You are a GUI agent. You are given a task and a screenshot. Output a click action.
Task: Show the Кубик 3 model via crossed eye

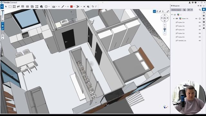177,26
